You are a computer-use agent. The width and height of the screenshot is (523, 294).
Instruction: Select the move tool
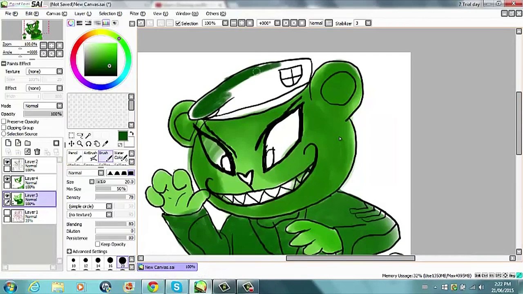(x=71, y=144)
